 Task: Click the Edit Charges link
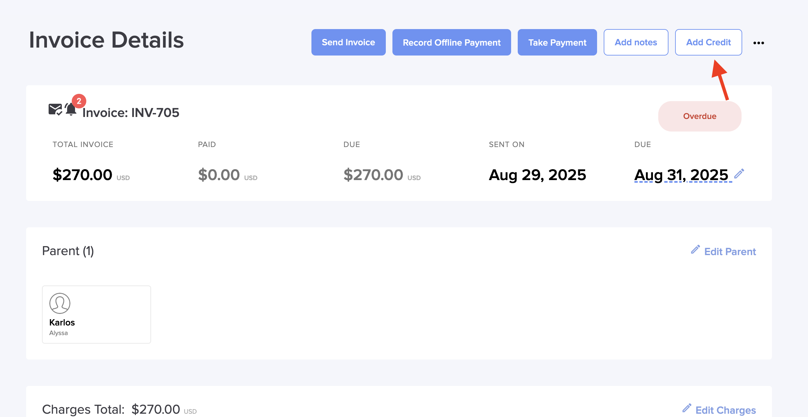[725, 410]
